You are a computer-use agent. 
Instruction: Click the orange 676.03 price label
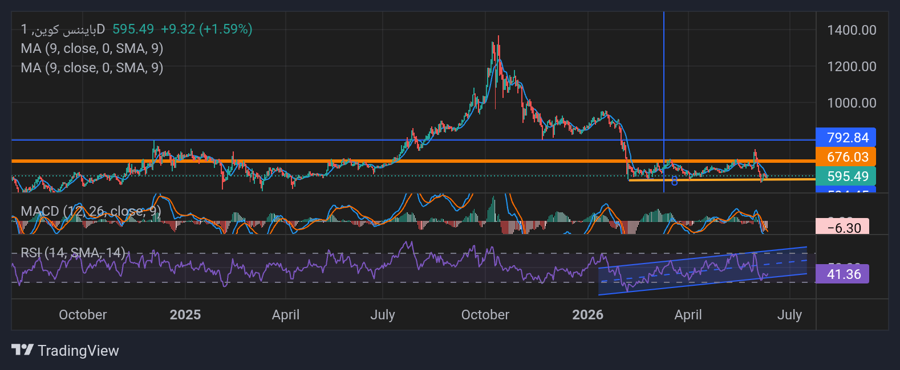(846, 157)
